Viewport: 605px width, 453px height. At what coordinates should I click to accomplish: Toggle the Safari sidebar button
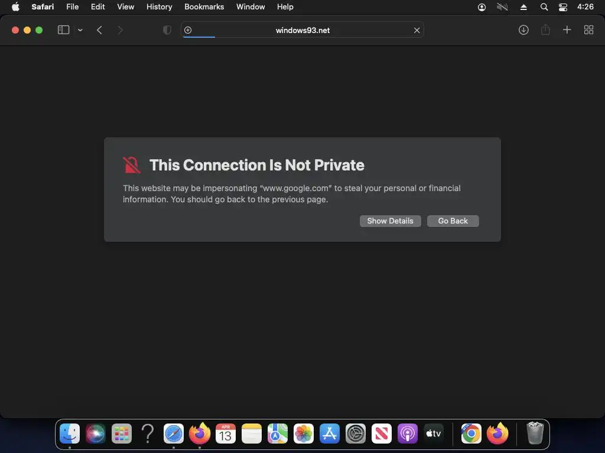click(63, 30)
